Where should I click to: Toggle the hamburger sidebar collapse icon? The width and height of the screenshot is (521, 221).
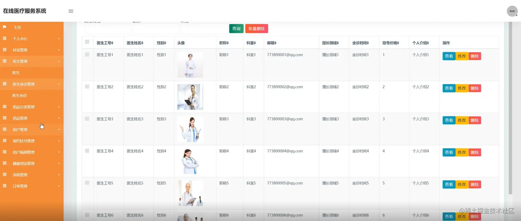click(71, 11)
